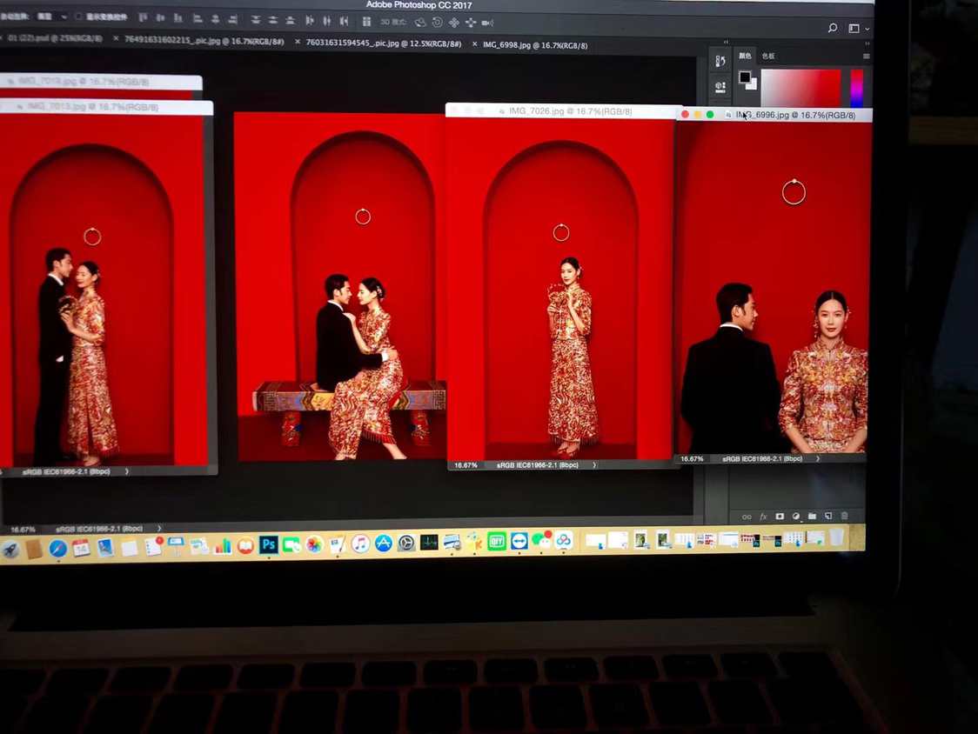The image size is (978, 734).
Task: Open Photoshop from the Dock
Action: [269, 545]
